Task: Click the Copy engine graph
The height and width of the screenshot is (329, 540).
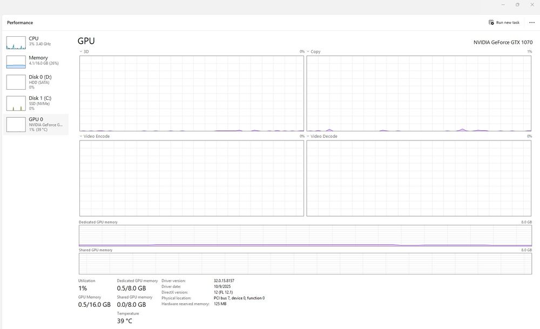Action: point(419,93)
